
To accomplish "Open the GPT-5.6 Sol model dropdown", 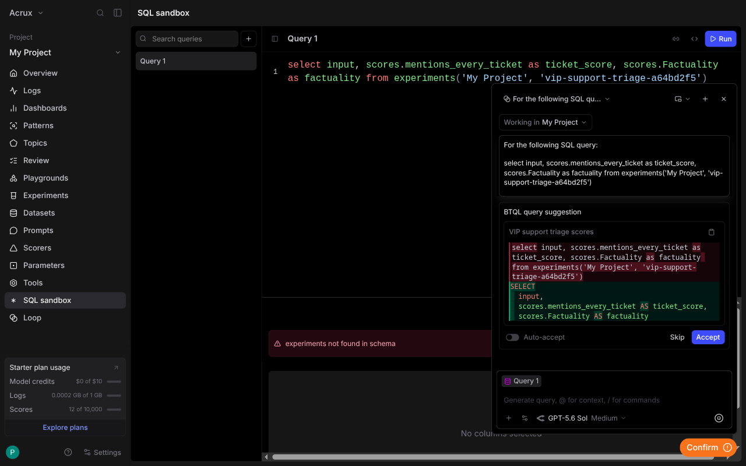I will (x=581, y=418).
